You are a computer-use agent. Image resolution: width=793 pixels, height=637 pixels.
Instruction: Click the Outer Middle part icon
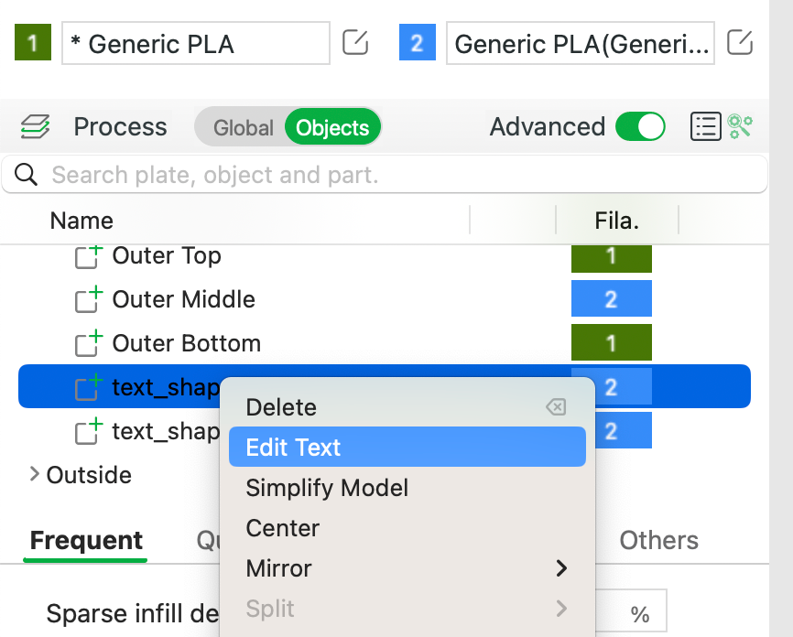pos(89,300)
